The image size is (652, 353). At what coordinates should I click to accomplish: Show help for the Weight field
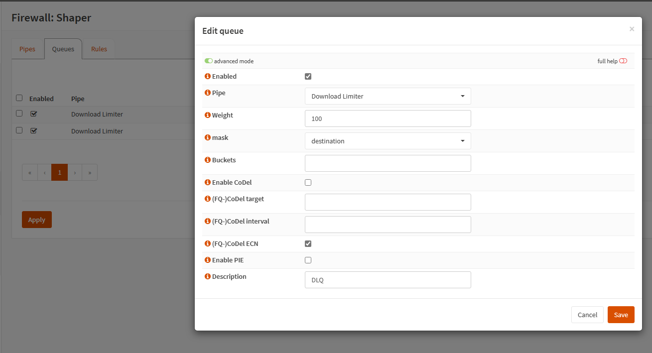[x=208, y=116]
